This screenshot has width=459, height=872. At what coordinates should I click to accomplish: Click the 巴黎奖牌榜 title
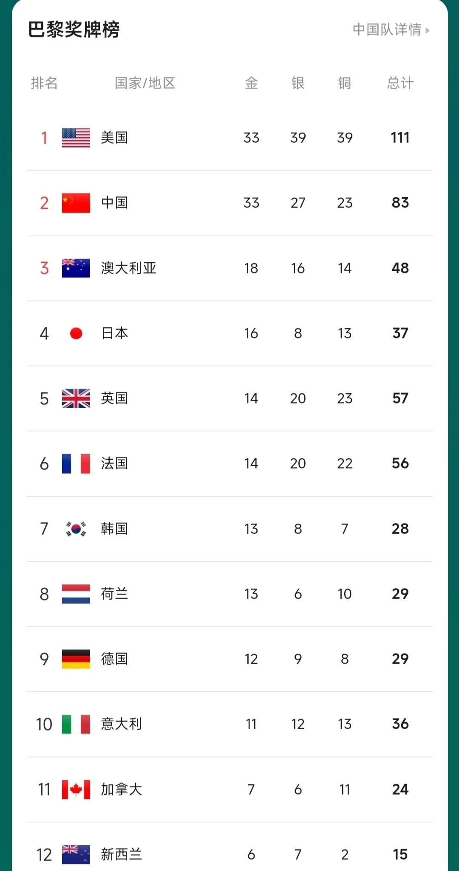click(74, 30)
